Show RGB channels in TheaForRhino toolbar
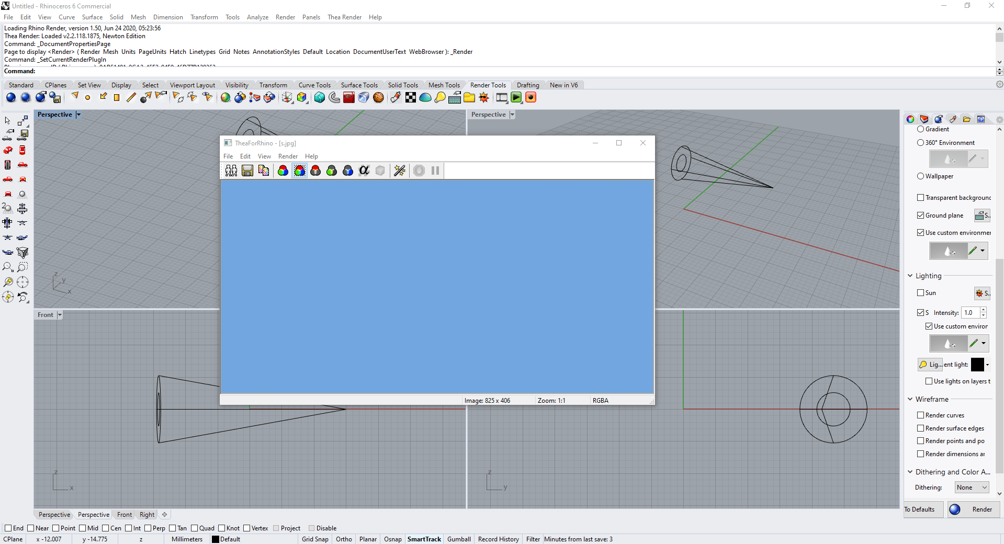This screenshot has width=1004, height=544. click(283, 171)
